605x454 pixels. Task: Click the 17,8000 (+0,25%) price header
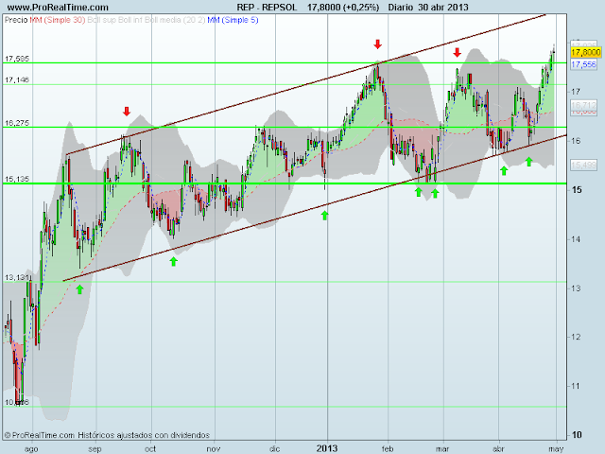pos(343,8)
